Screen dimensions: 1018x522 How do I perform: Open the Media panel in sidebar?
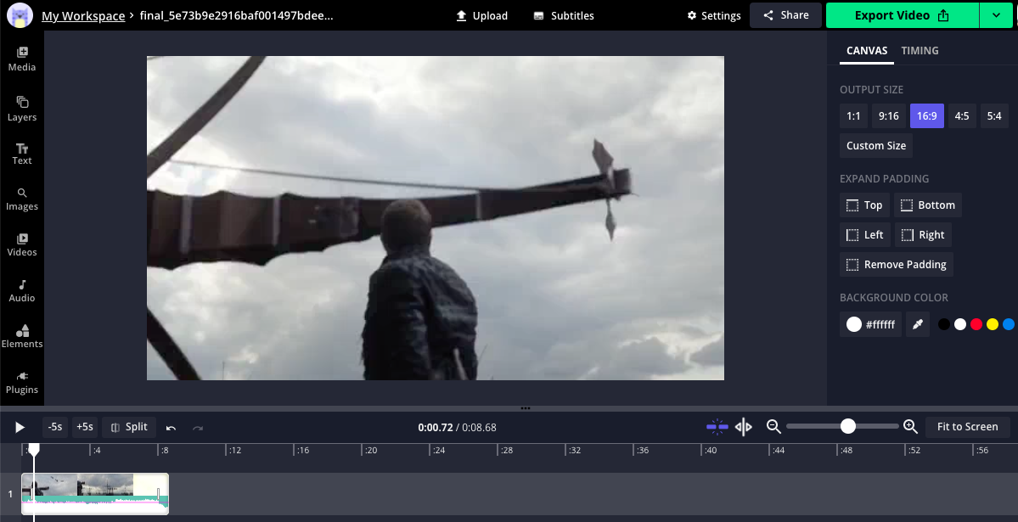tap(22, 59)
